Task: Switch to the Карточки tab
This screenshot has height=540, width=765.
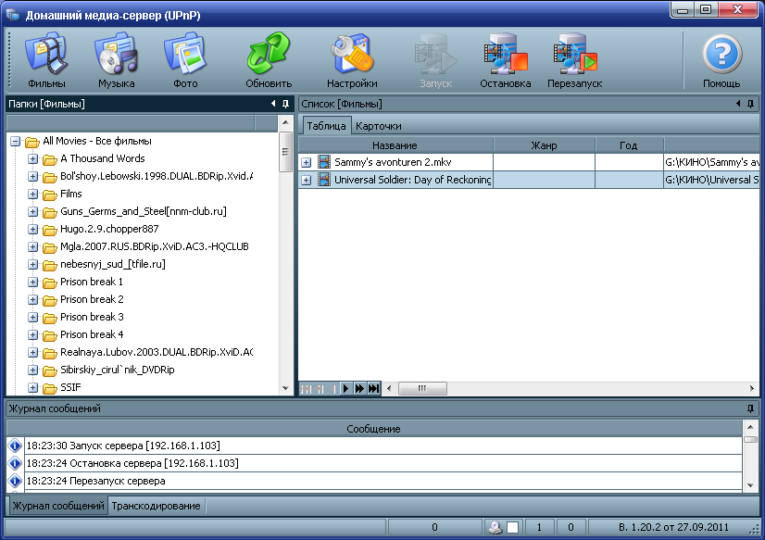Action: click(x=379, y=126)
